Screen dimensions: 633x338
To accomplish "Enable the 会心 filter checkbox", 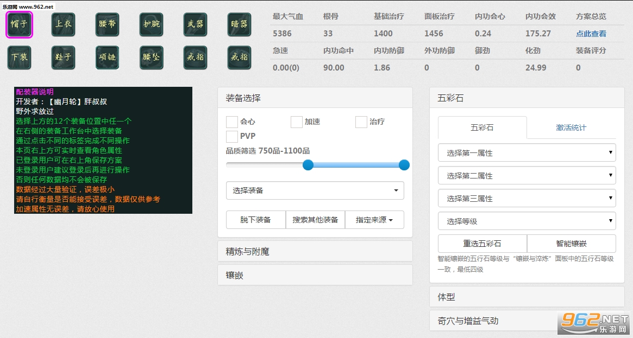I will (231, 122).
